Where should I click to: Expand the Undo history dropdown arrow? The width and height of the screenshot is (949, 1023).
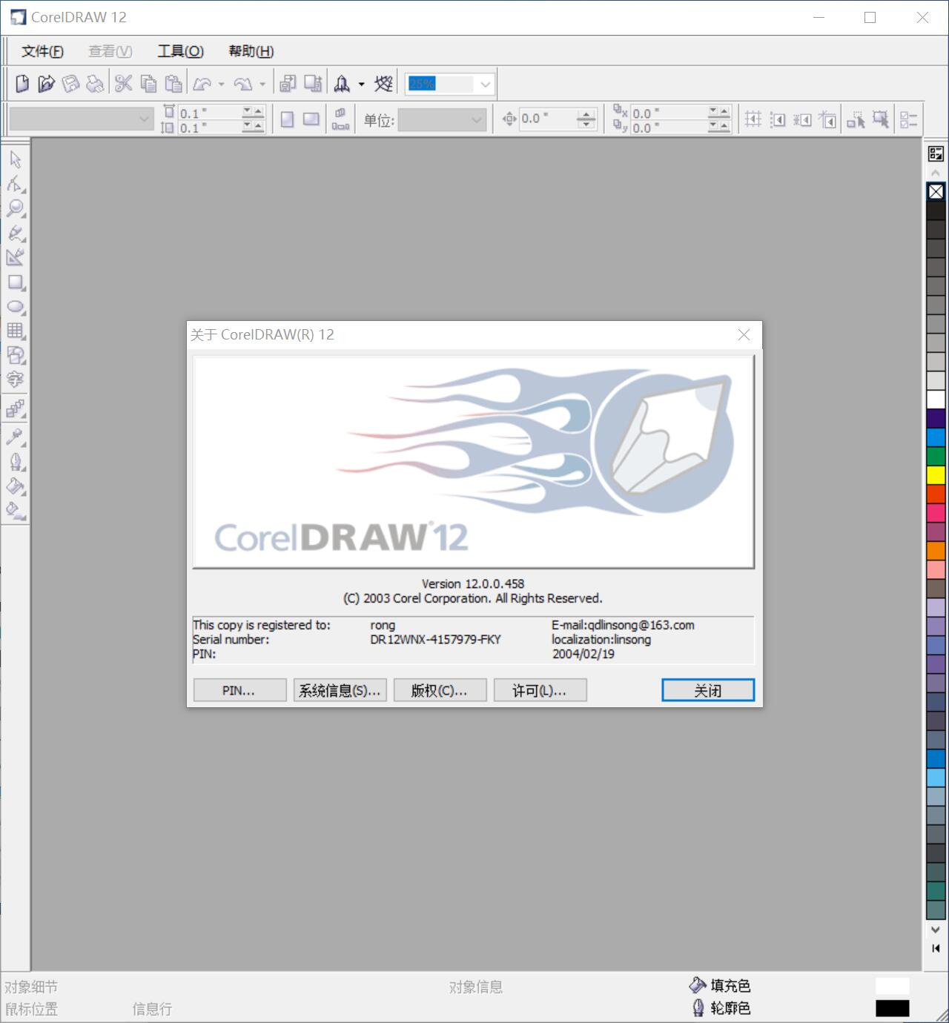click(x=220, y=83)
